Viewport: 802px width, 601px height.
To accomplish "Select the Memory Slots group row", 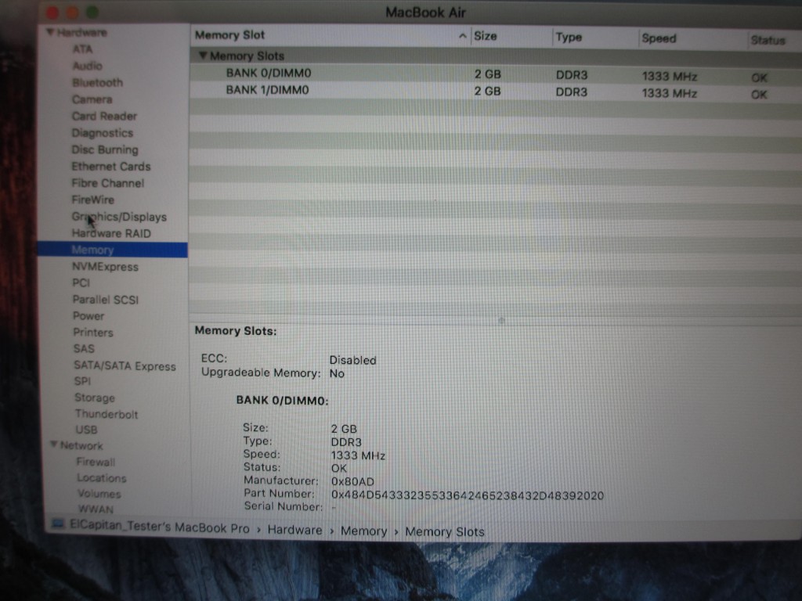I will [496, 56].
